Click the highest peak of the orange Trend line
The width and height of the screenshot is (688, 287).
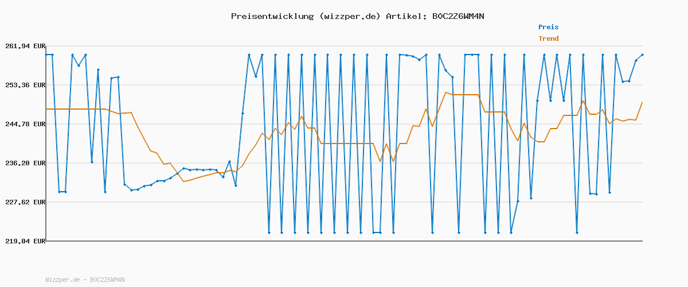[x=446, y=92]
